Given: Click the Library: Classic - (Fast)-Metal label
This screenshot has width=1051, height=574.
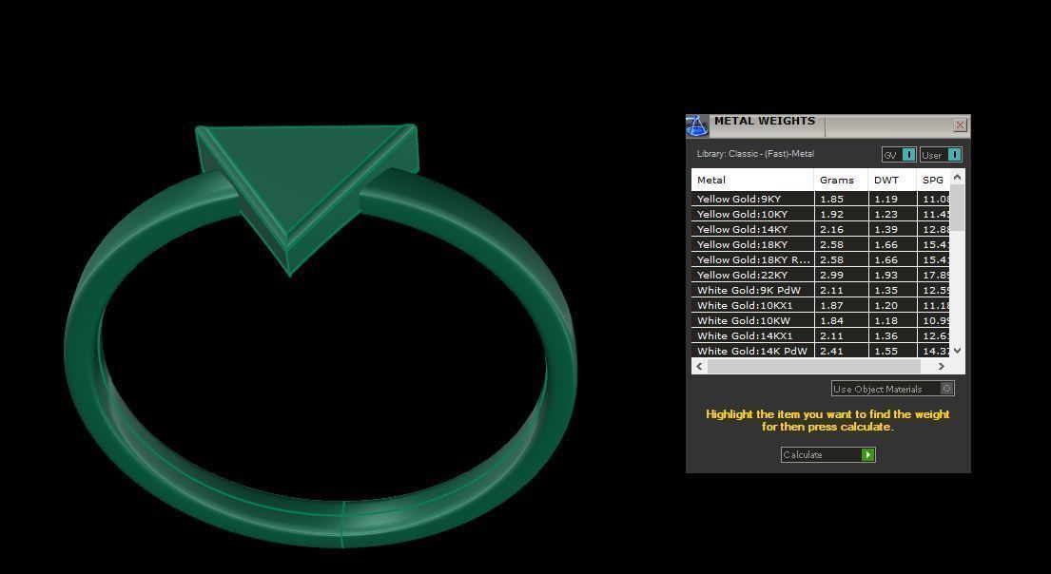Looking at the screenshot, I should (x=755, y=154).
